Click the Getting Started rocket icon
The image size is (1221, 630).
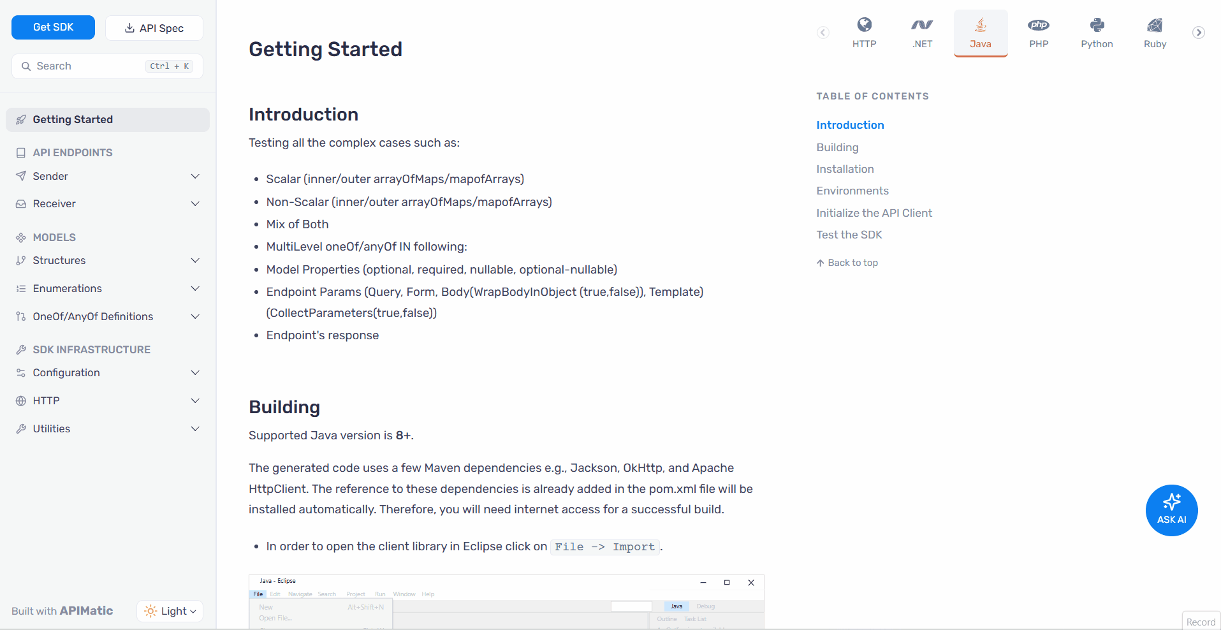pyautogui.click(x=21, y=119)
